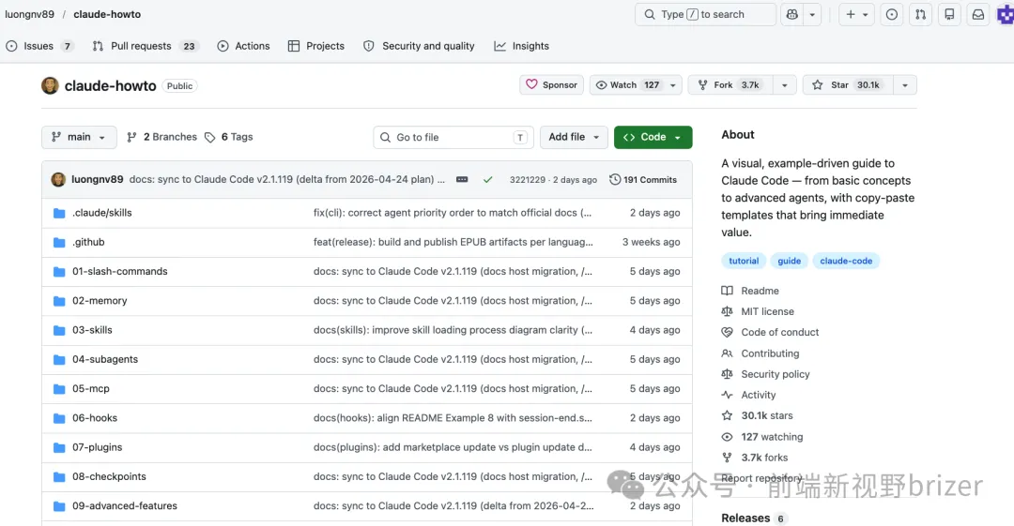1014x526 pixels.
Task: Open commit message for 06-hooks row
Action: 453,417
